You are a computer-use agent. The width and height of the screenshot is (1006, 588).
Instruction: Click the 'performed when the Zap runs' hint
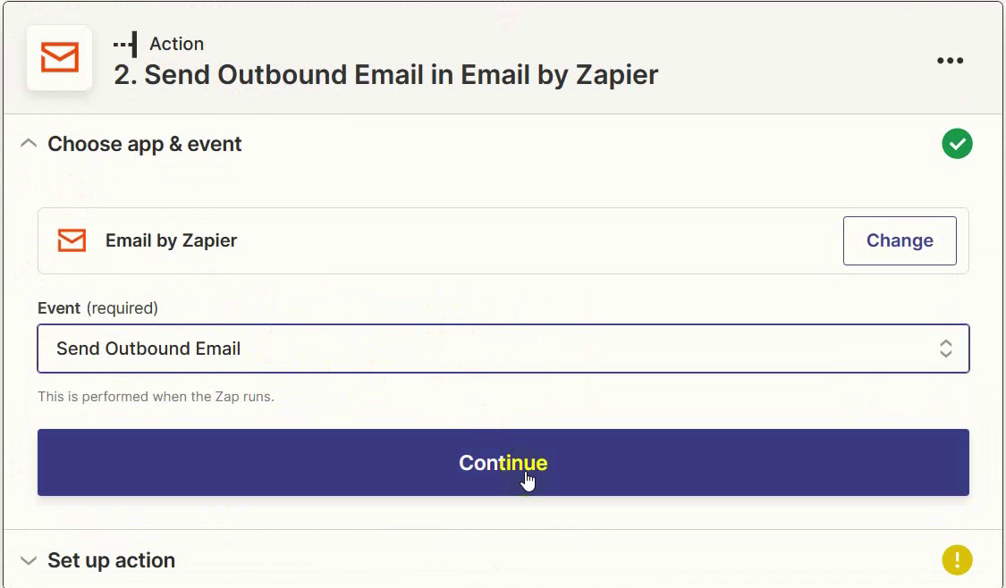point(156,396)
